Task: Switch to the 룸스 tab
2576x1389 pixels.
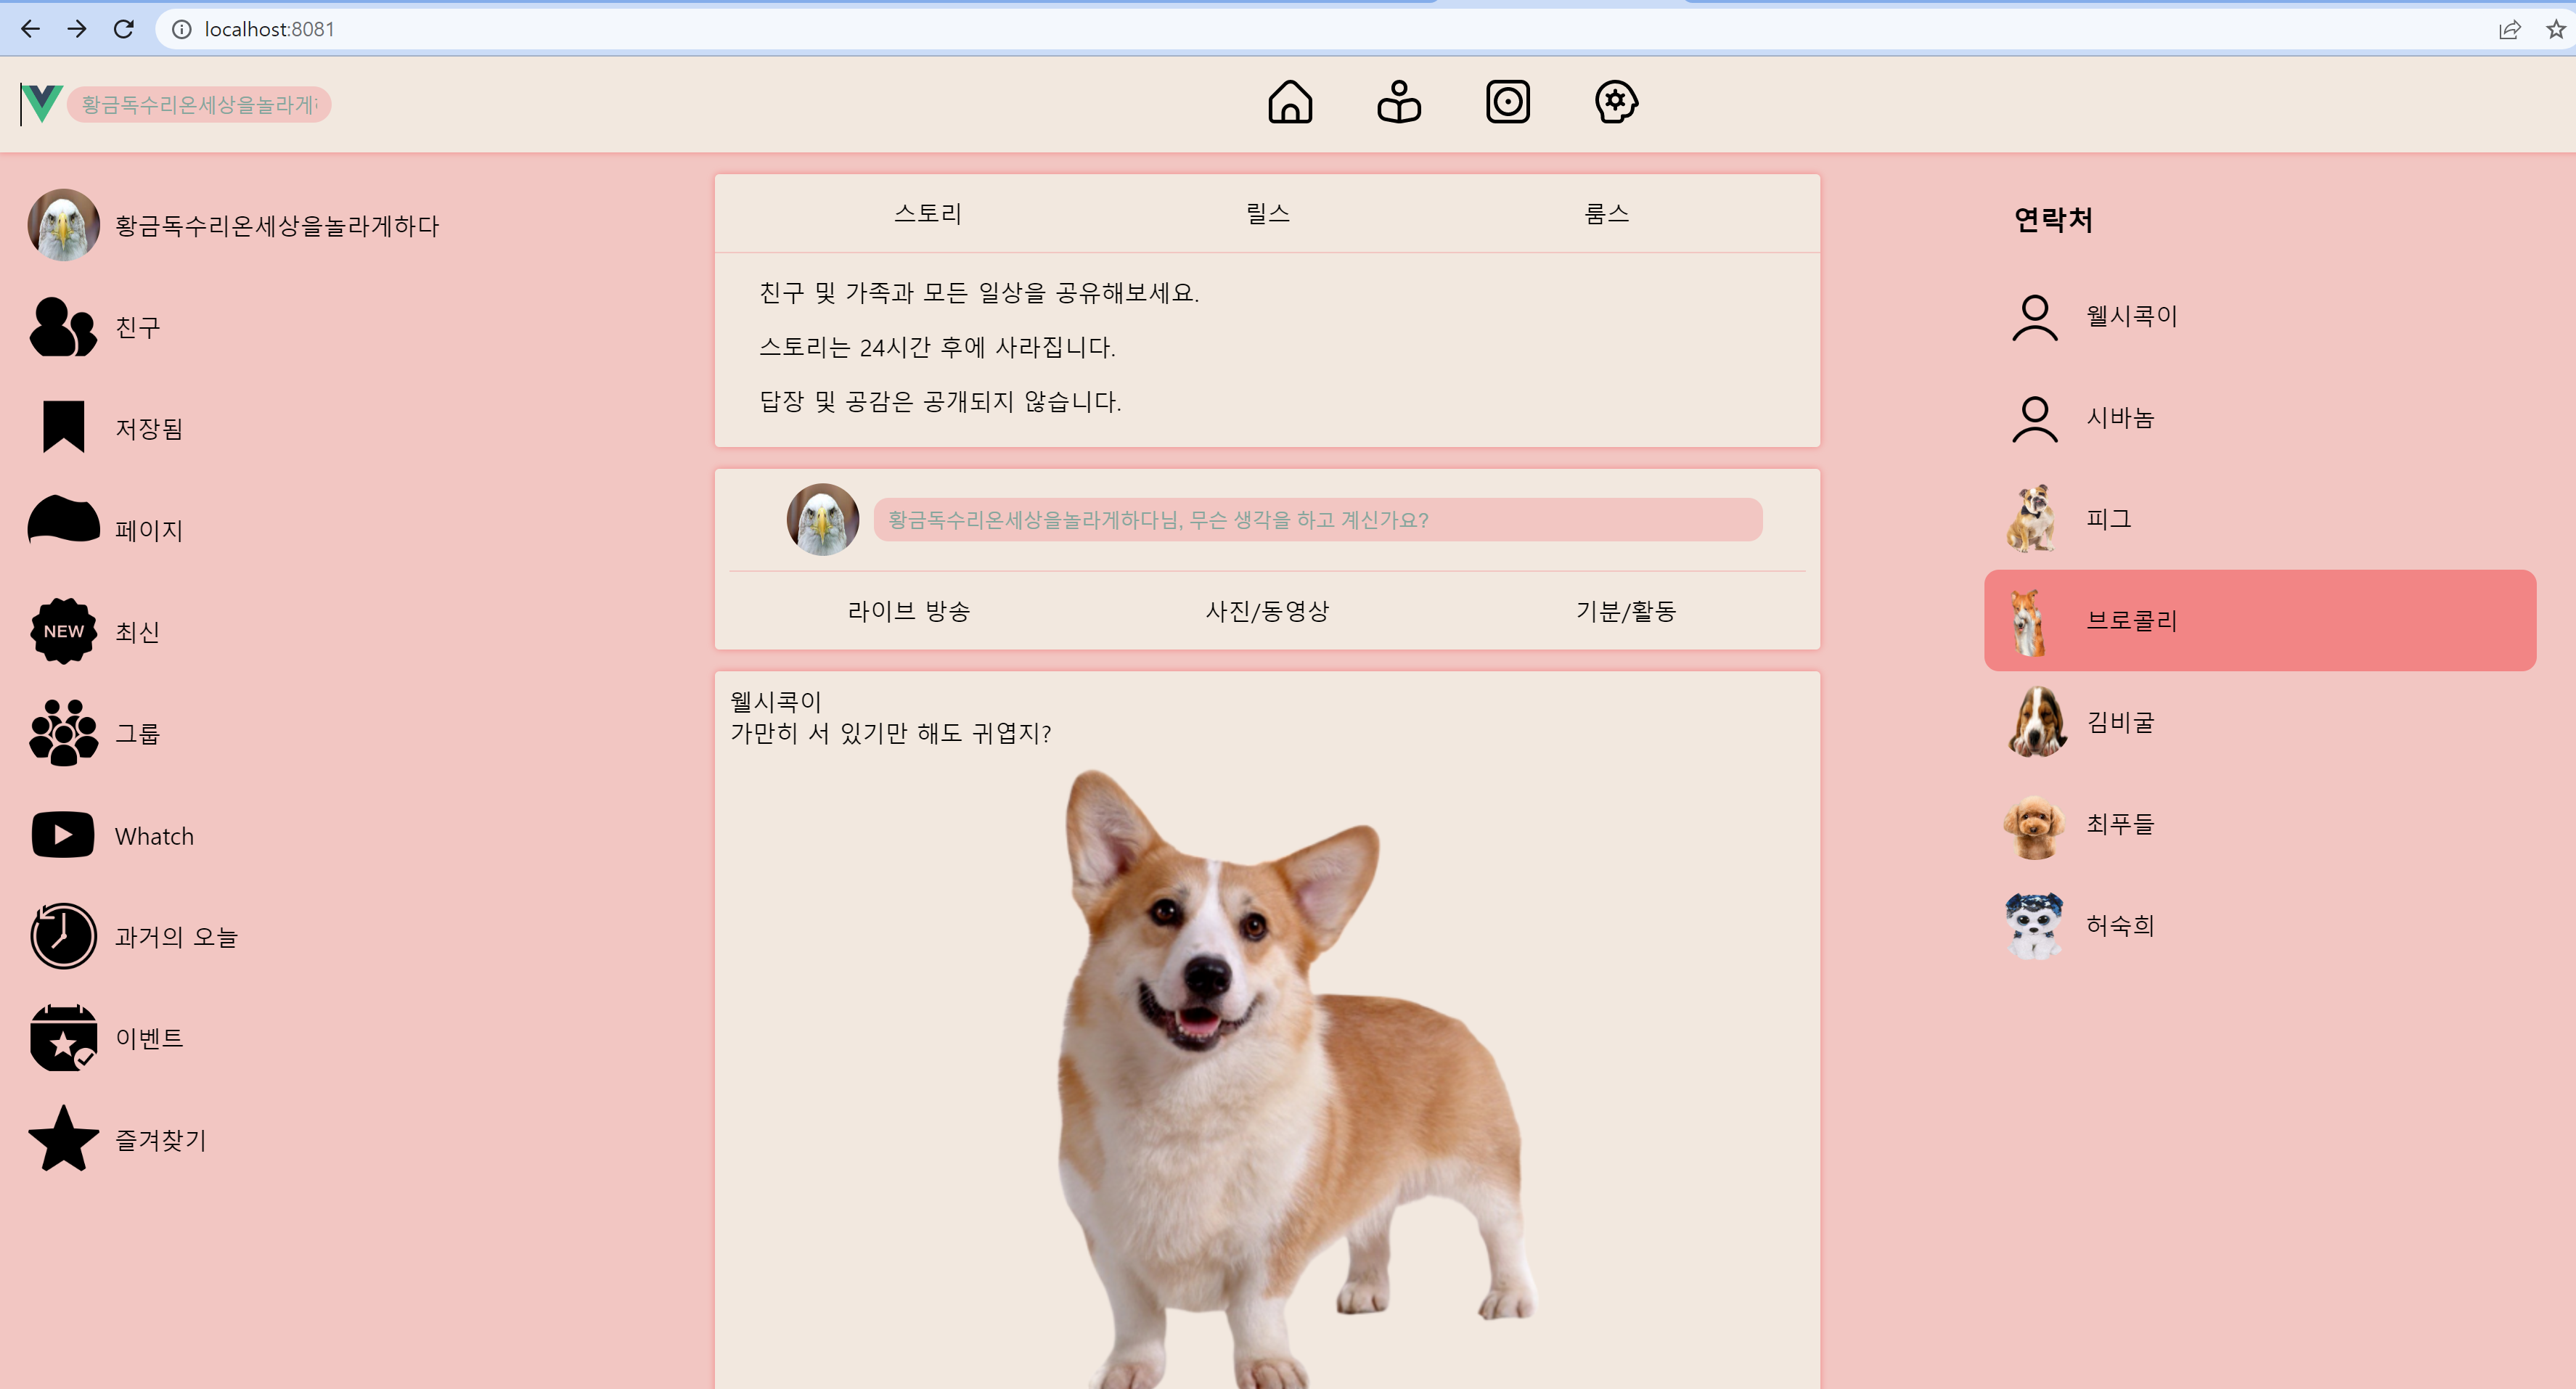Action: 1606,213
